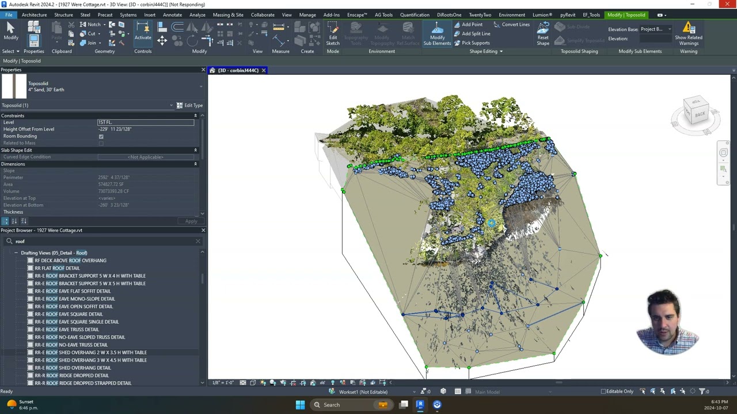Screen dimensions: 737x414
Task: Open the Windows Start menu
Action: tap(300, 405)
